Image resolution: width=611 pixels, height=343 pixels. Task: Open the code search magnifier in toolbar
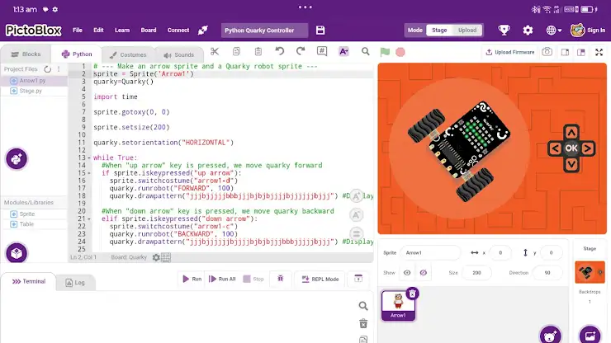point(365,51)
